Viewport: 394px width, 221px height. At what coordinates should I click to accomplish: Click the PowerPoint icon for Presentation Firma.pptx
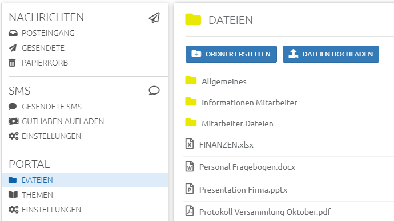(190, 189)
